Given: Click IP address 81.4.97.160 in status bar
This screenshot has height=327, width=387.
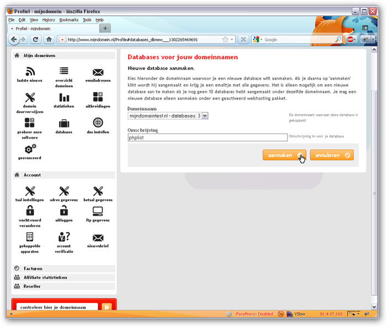Looking at the screenshot, I should click(331, 314).
